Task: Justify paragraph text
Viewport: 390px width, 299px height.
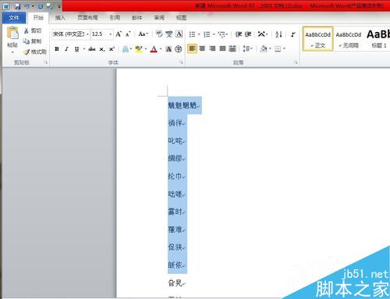Action: 222,48
